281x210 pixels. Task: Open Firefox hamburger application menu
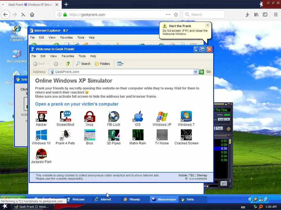click(276, 15)
